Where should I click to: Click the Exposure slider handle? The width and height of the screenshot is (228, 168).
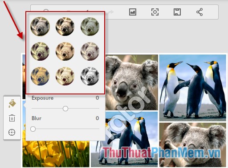tap(65, 109)
